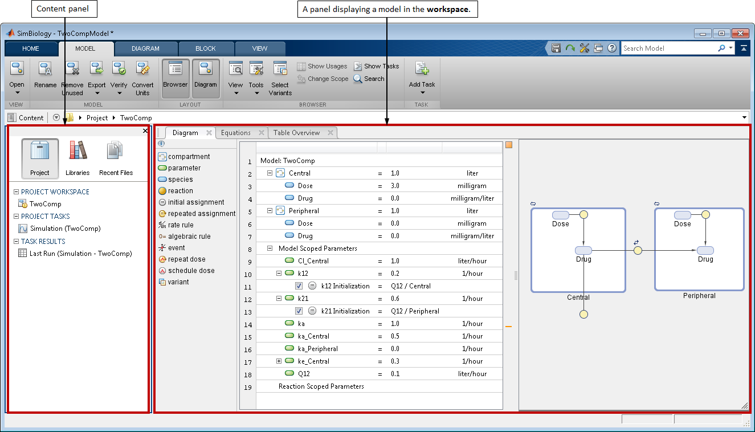
Task: Collapse the Central compartment row
Action: pyautogui.click(x=270, y=173)
